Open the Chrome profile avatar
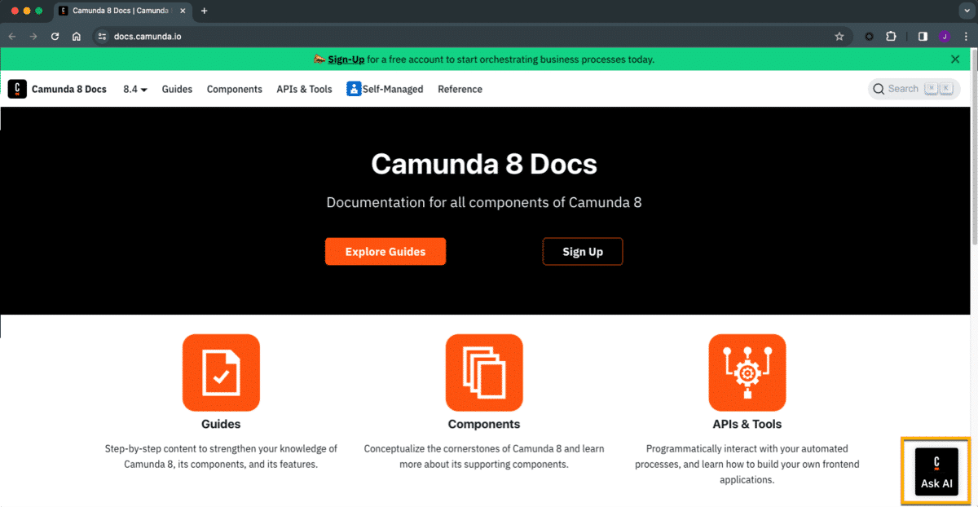 945,36
